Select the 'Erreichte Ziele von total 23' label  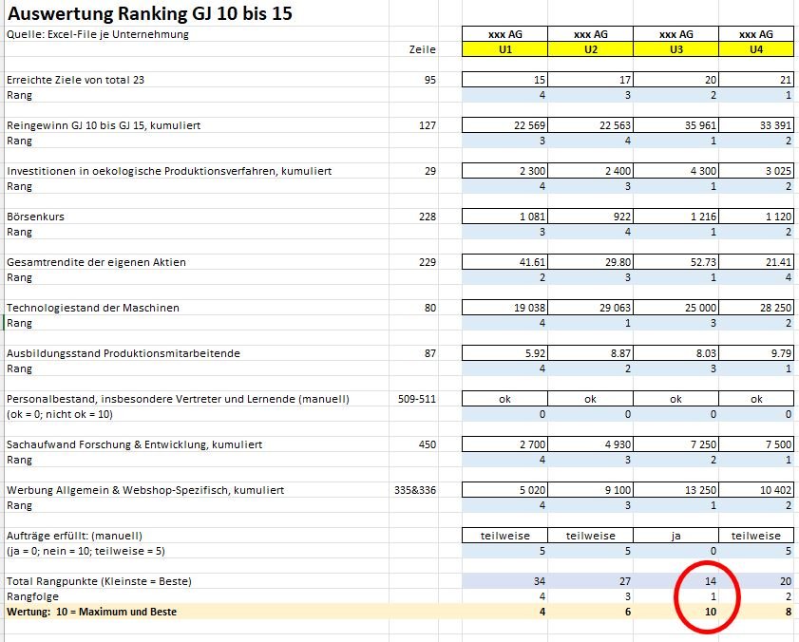tap(75, 80)
